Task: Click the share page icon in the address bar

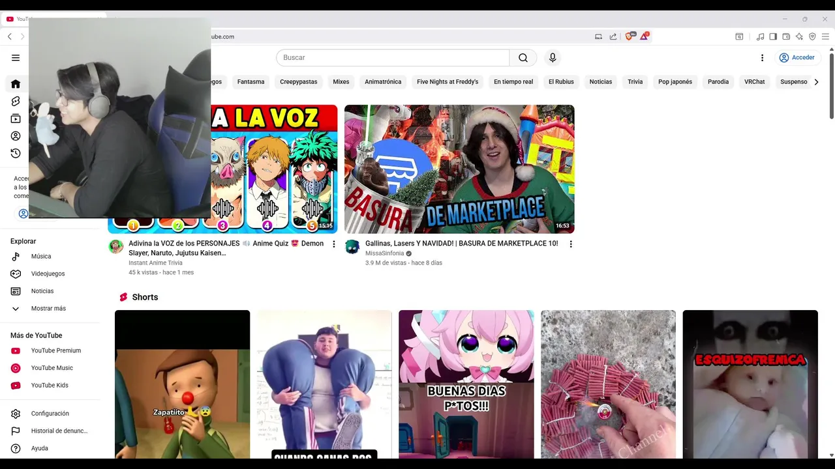Action: pyautogui.click(x=613, y=36)
